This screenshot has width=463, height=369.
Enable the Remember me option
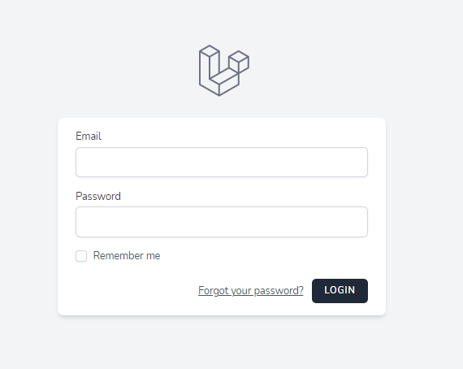pyautogui.click(x=81, y=256)
